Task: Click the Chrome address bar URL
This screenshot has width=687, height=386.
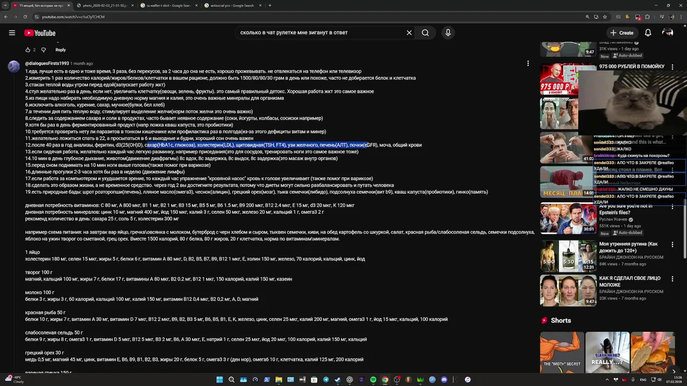Action: coord(73,17)
